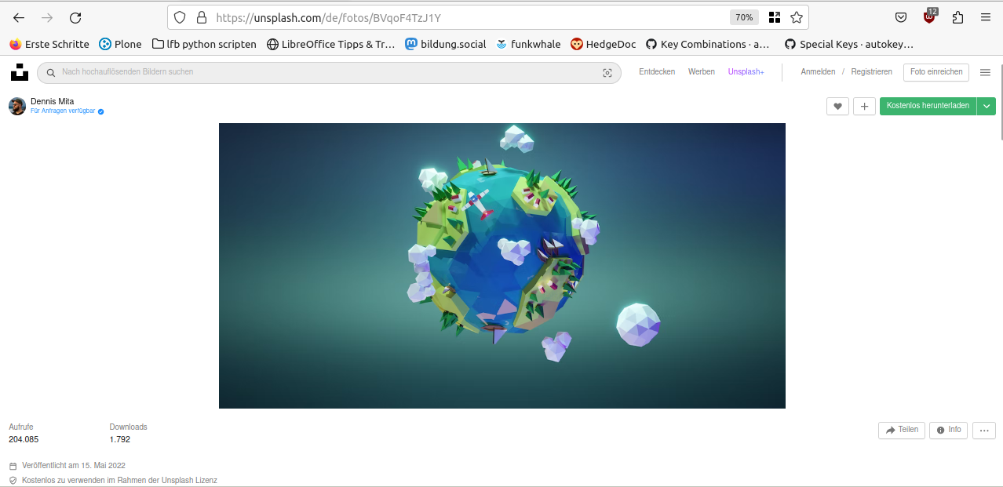Viewport: 1003px width, 487px height.
Task: Open Firefox application menu
Action: (986, 17)
